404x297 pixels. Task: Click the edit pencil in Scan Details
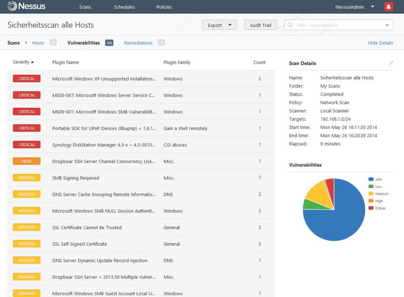391,63
